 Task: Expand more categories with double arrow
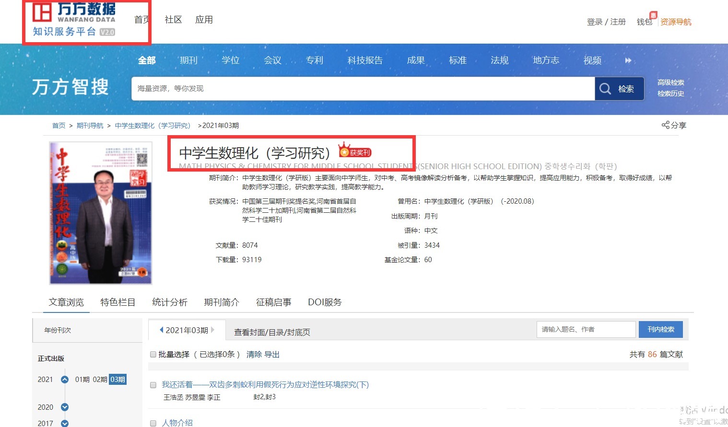pyautogui.click(x=628, y=60)
